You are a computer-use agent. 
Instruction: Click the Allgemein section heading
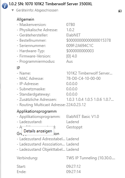pos(25,19)
